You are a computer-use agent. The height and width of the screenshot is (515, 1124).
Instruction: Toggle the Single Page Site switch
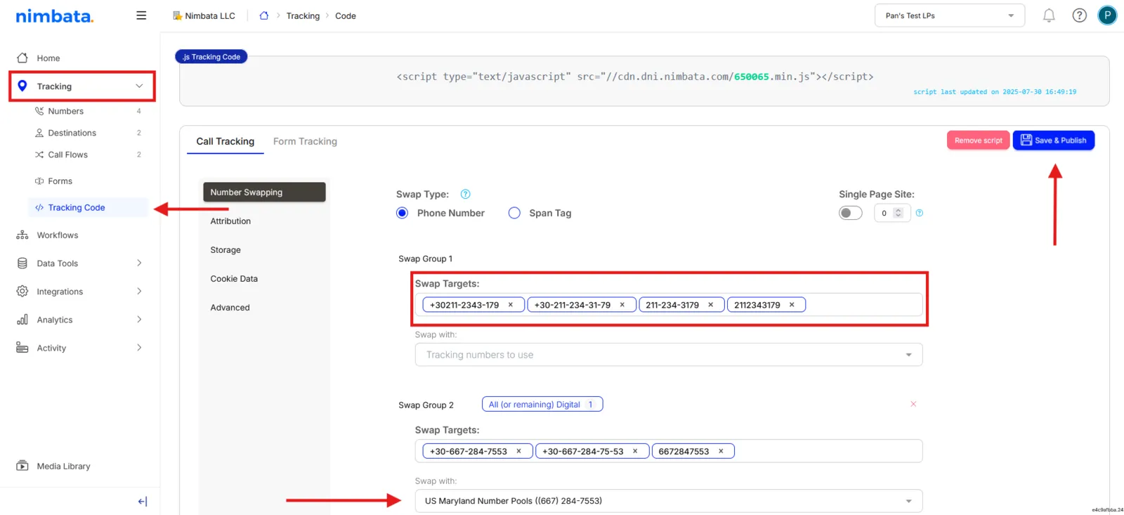coord(850,213)
